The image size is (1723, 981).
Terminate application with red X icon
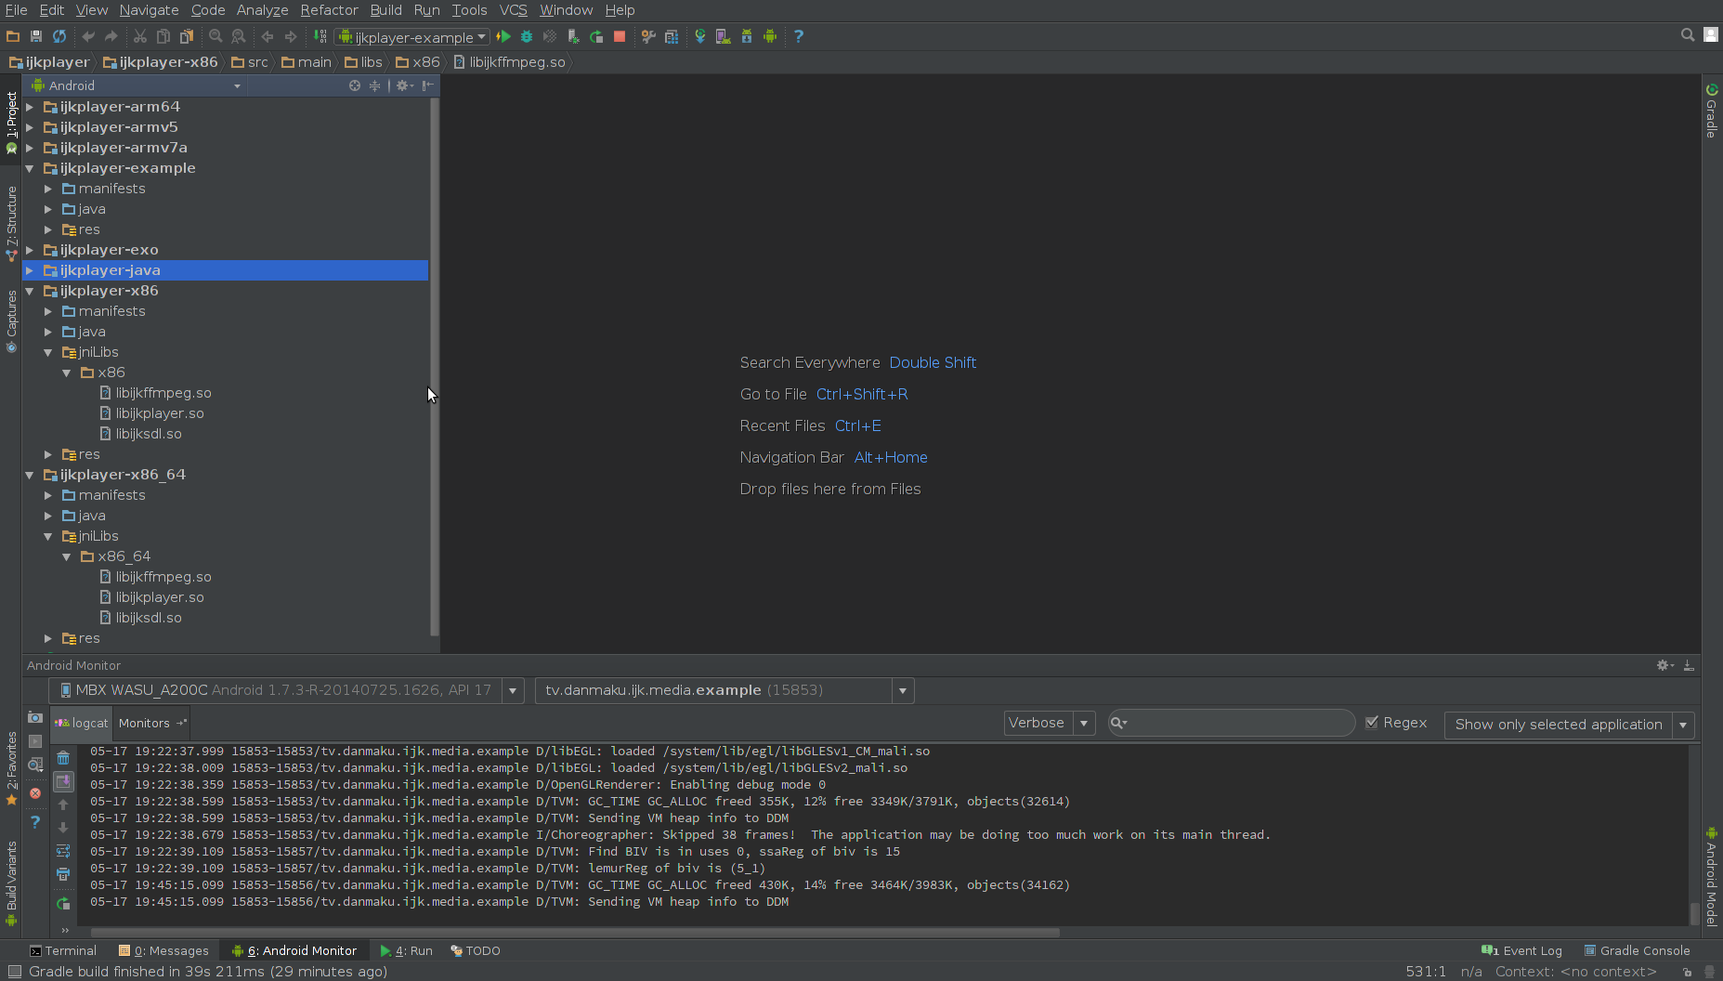point(35,793)
